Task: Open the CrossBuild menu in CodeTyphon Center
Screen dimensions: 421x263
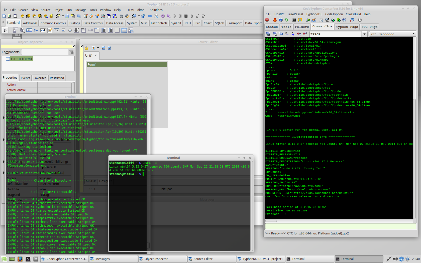Action: point(353,14)
